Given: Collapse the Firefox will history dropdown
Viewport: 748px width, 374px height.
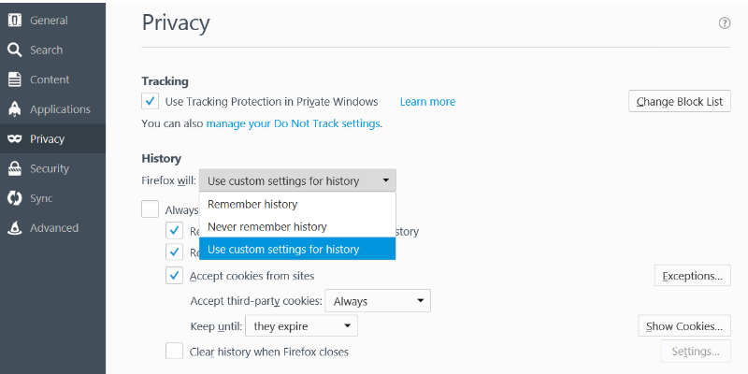Looking at the screenshot, I should click(297, 180).
